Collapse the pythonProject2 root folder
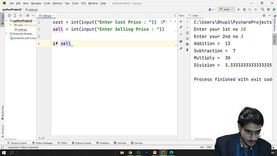Image resolution: width=277 pixels, height=156 pixels. (6, 21)
